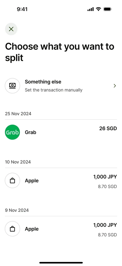Tap the Set the transaction manually subtitle
Viewport: 122px width, 266px height.
54,90
